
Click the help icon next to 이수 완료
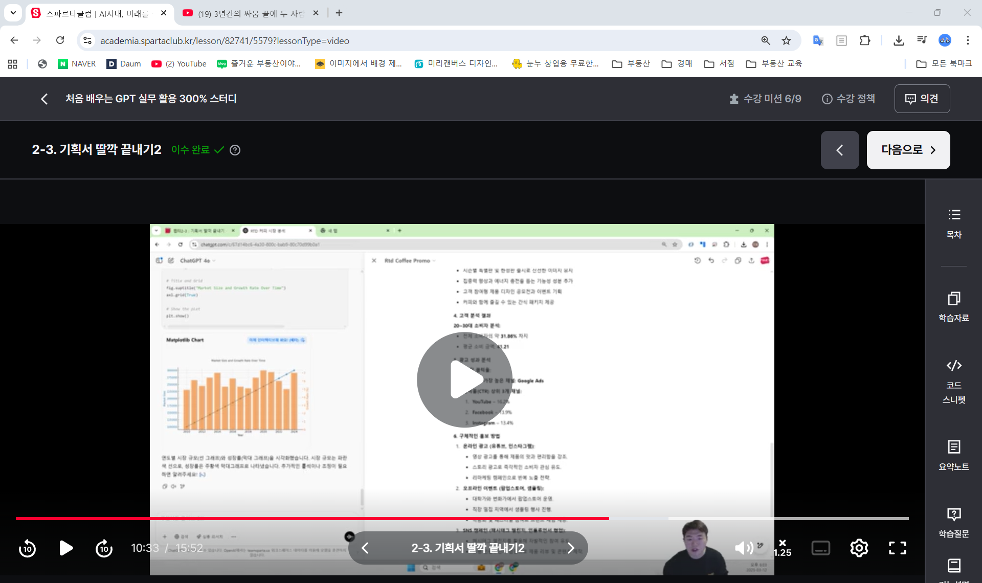coord(235,150)
